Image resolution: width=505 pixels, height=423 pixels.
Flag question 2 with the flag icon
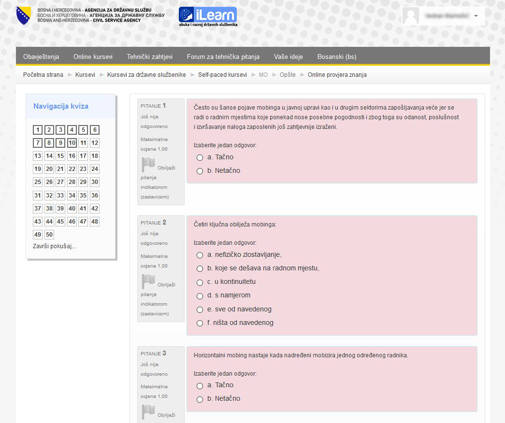148,282
